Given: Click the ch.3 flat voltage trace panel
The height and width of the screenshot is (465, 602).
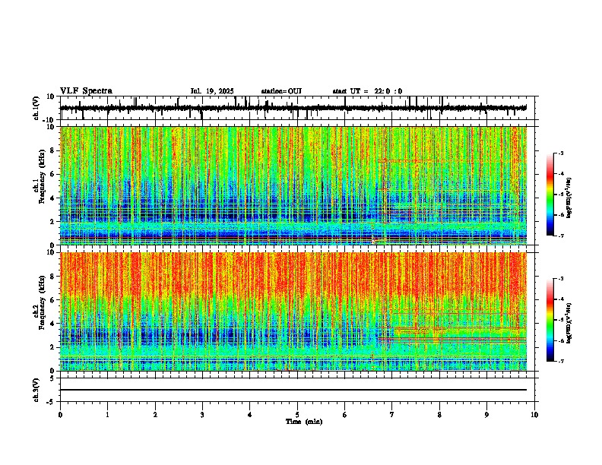Looking at the screenshot, I should (297, 390).
